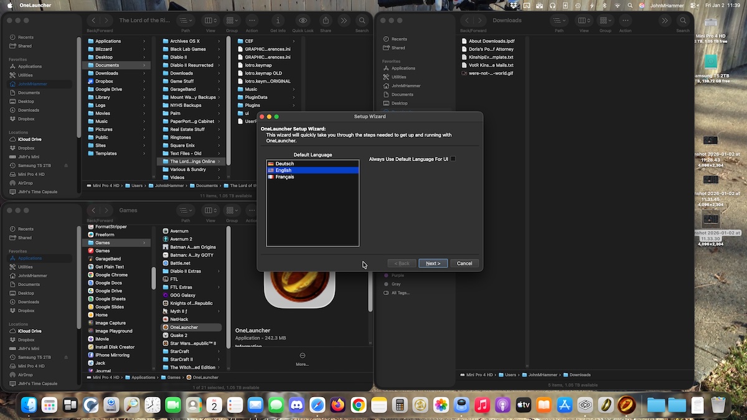Open View dropdown in Lord of the Rings window
747x420 pixels.
(x=210, y=21)
